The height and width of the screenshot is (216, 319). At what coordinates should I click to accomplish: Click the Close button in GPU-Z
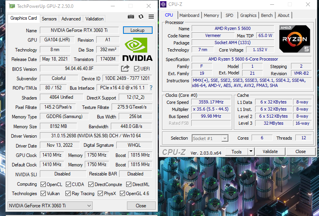point(141,206)
